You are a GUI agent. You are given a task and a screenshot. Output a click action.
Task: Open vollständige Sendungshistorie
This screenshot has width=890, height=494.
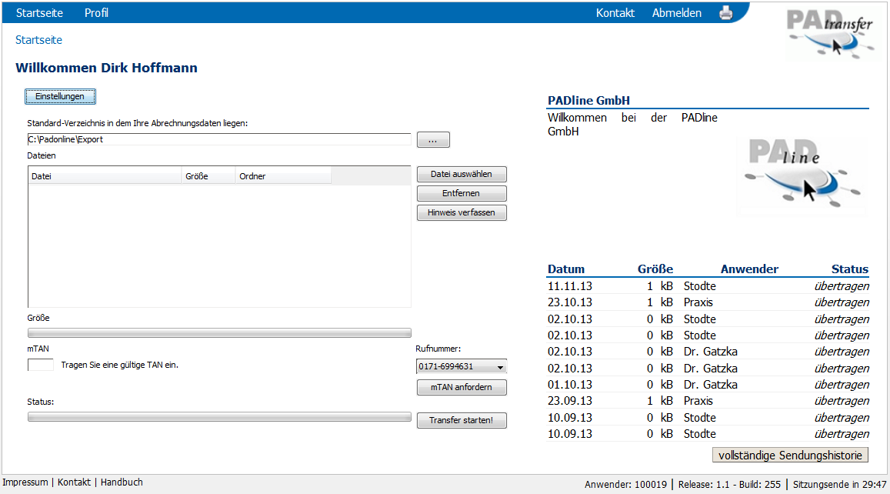point(791,455)
